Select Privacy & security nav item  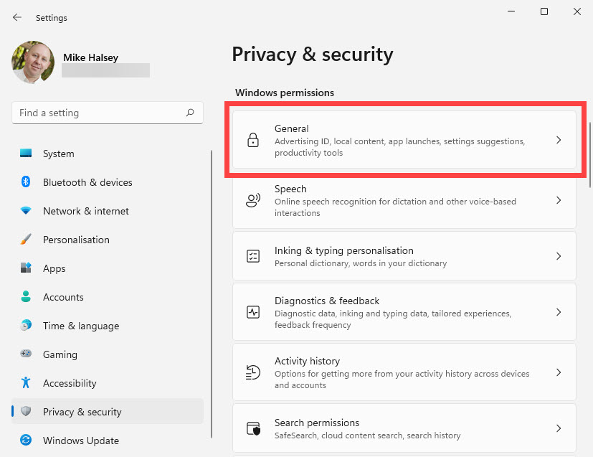108,411
